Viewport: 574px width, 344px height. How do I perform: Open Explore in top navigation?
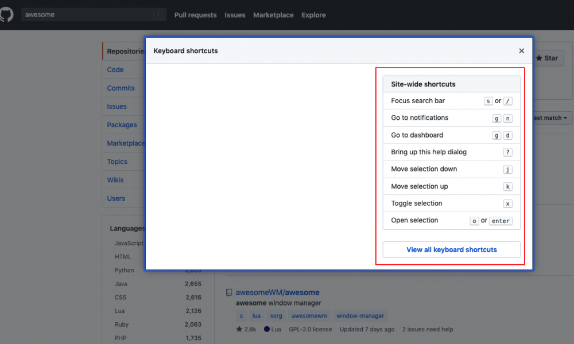(313, 15)
